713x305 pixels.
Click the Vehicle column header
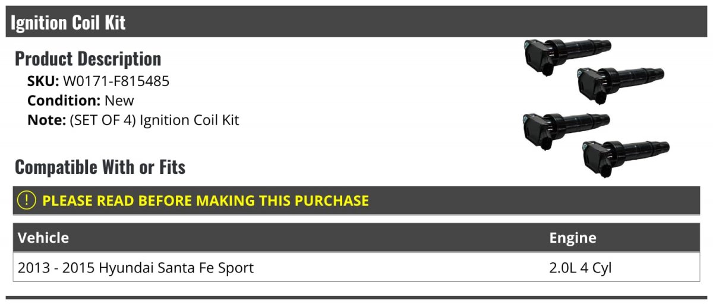(x=43, y=238)
